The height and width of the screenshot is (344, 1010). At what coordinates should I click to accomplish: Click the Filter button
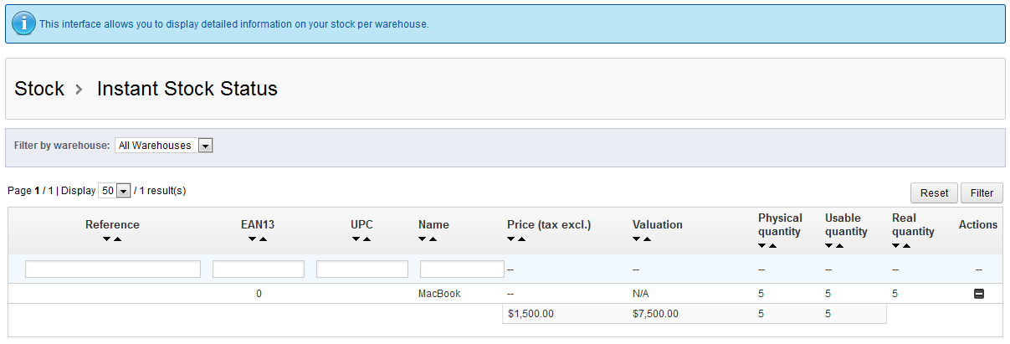pyautogui.click(x=982, y=193)
